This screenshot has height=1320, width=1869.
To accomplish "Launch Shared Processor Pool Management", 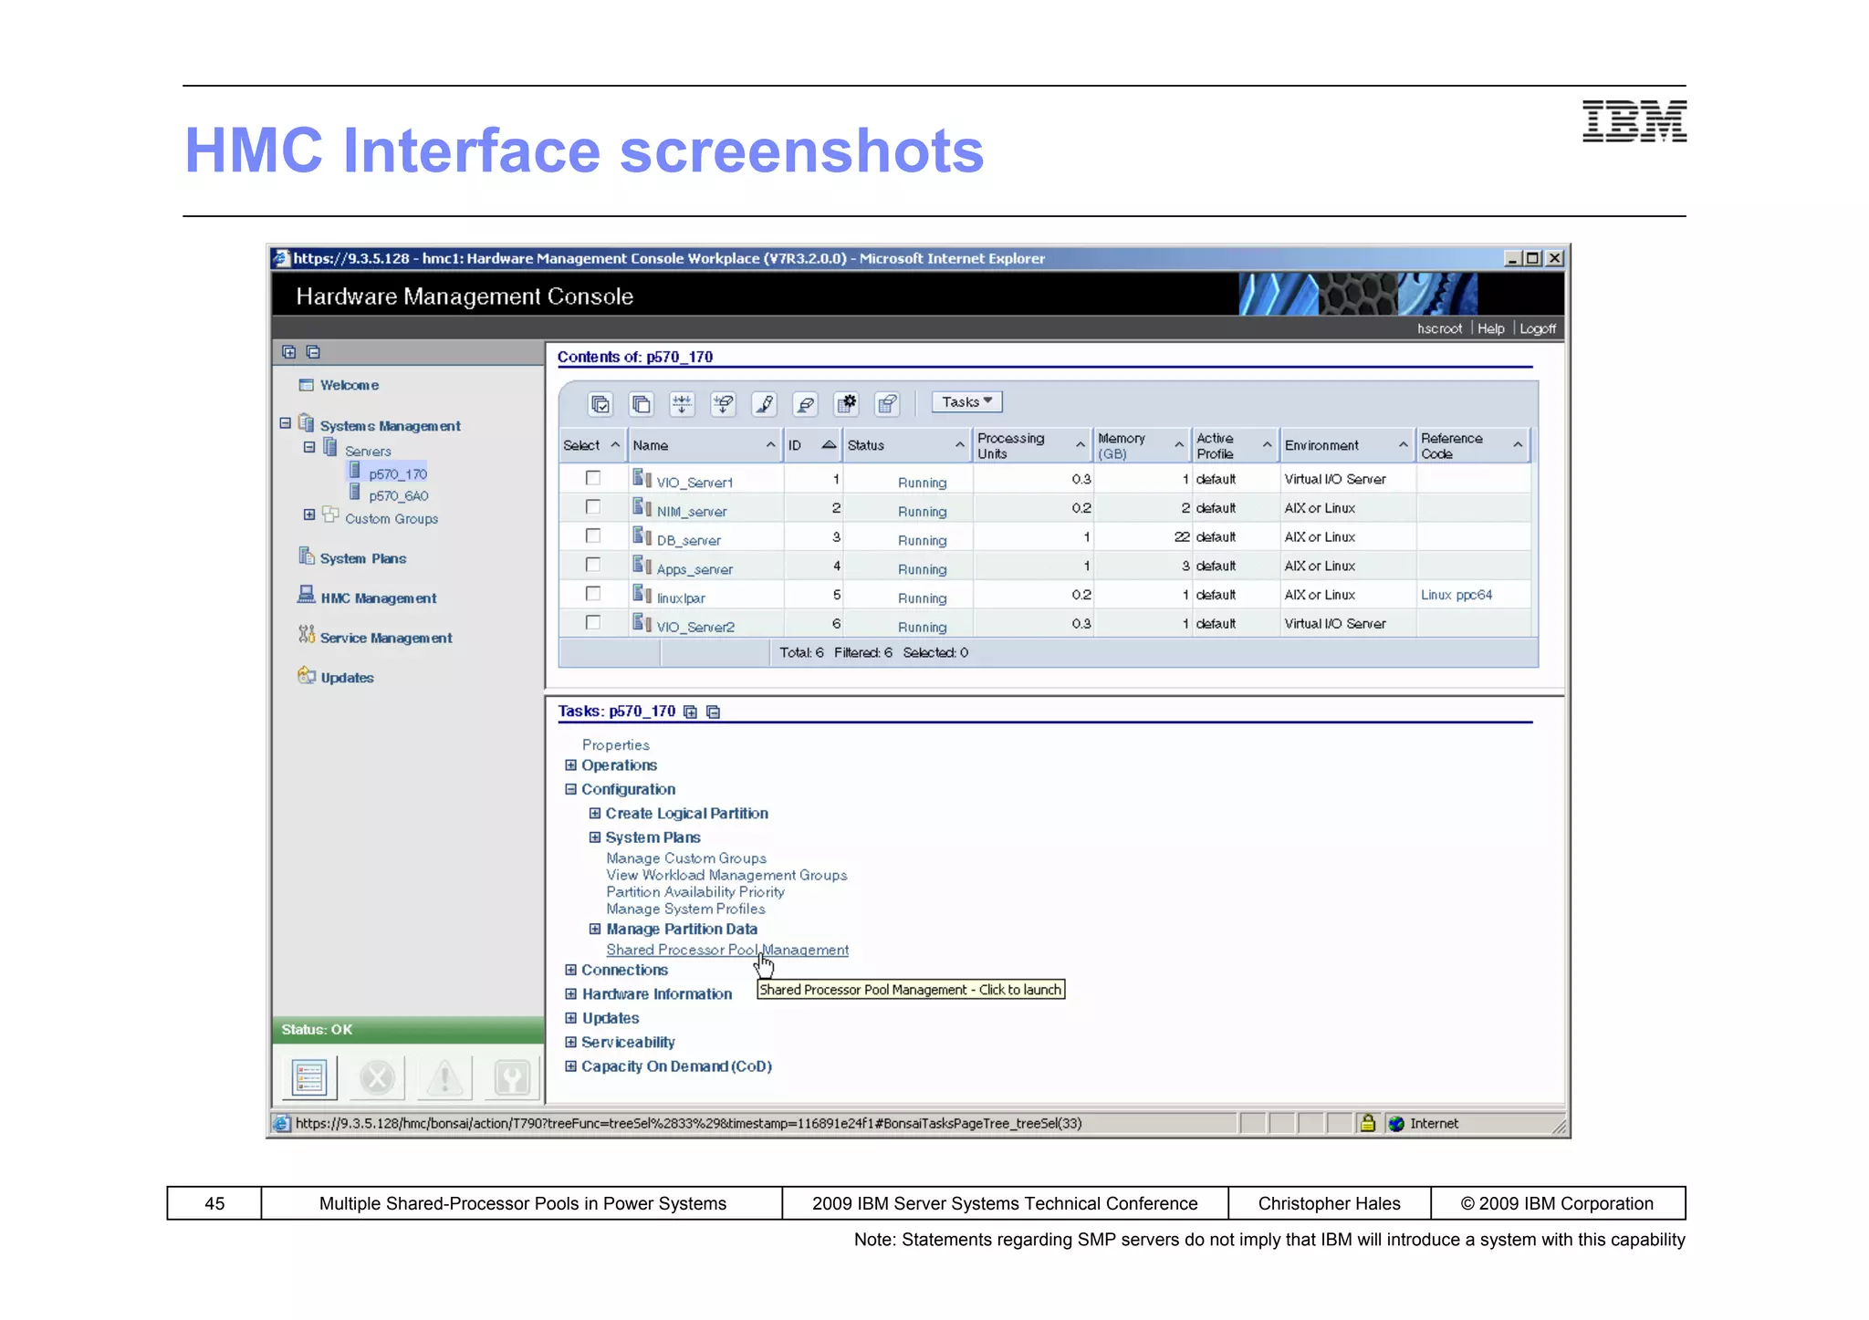I will point(727,950).
